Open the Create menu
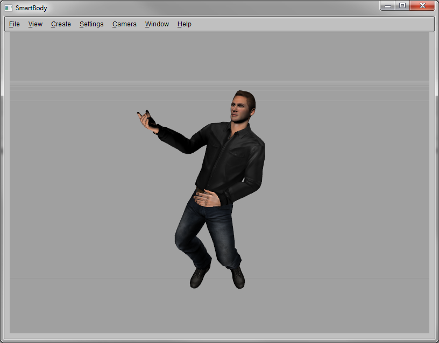This screenshot has height=343, width=439. tap(61, 24)
